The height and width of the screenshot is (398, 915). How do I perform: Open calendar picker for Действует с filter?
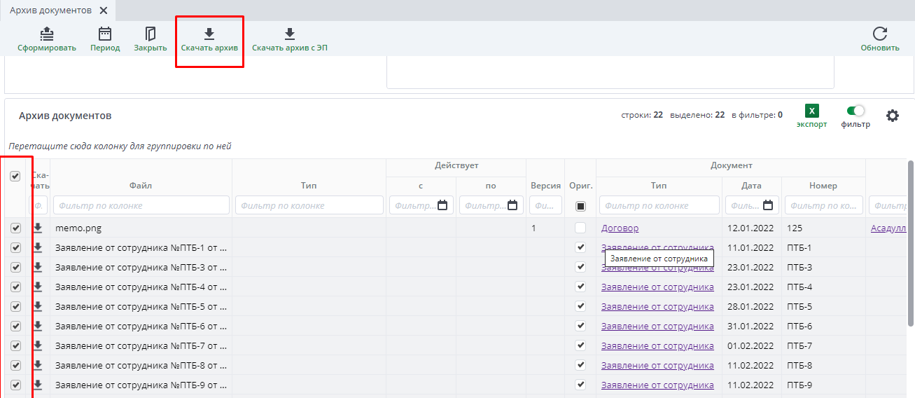click(x=442, y=205)
